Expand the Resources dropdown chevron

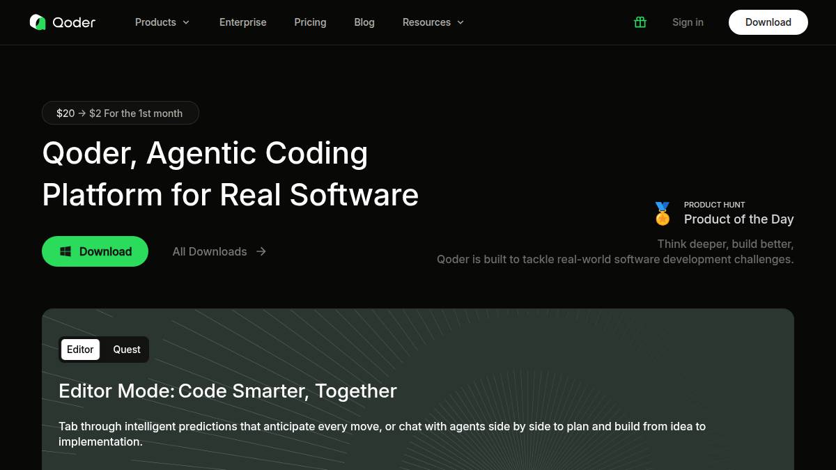point(460,22)
